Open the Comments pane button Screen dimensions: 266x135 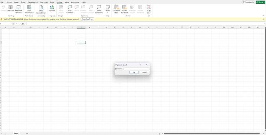coord(248,2)
